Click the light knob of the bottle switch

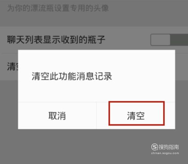[x=160, y=40]
